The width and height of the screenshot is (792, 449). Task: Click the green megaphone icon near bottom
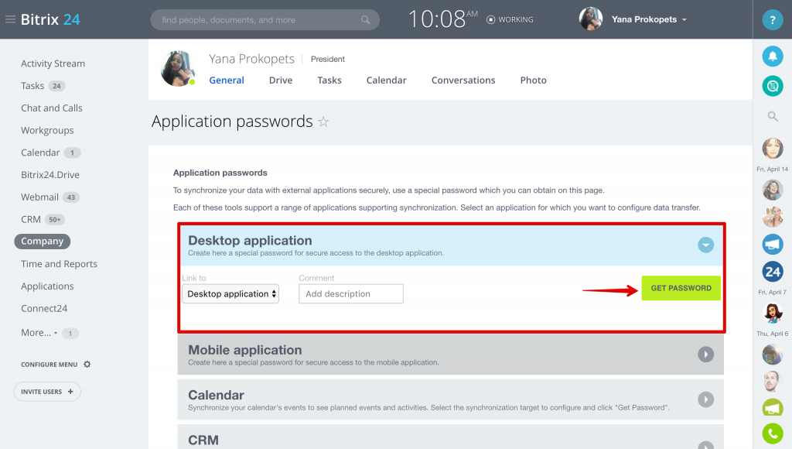773,407
